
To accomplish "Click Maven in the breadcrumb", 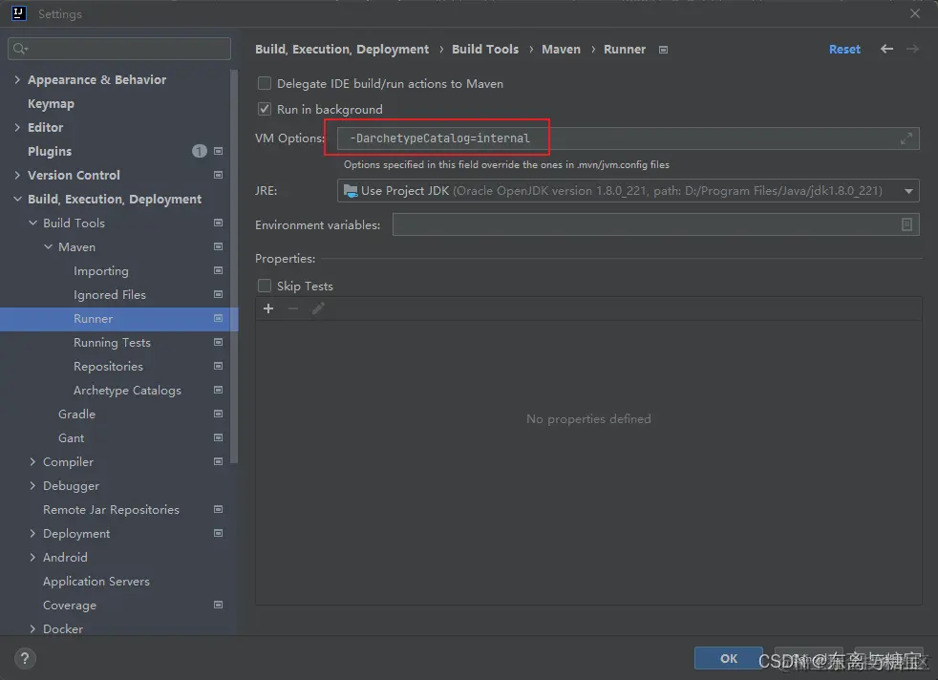I will tap(561, 49).
